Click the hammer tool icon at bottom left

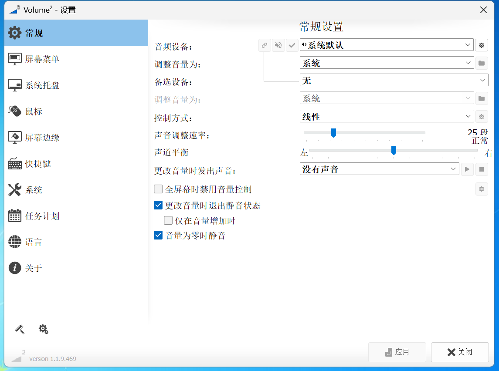20,329
